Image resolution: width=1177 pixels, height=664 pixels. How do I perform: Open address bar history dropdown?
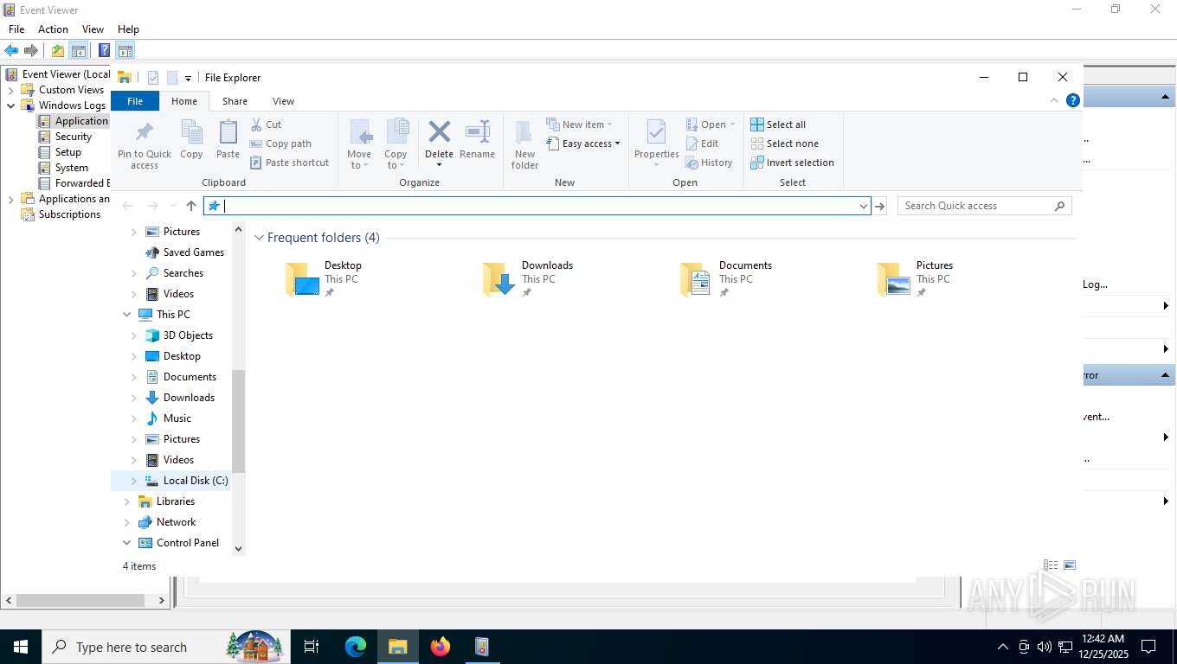pyautogui.click(x=863, y=206)
